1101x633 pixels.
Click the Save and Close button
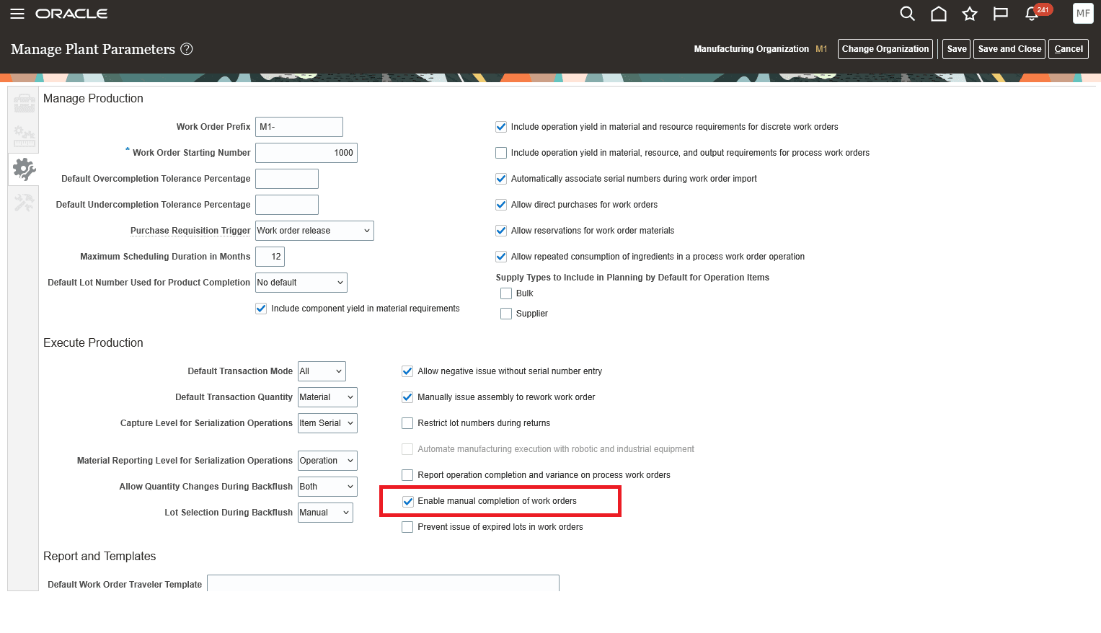[1009, 49]
